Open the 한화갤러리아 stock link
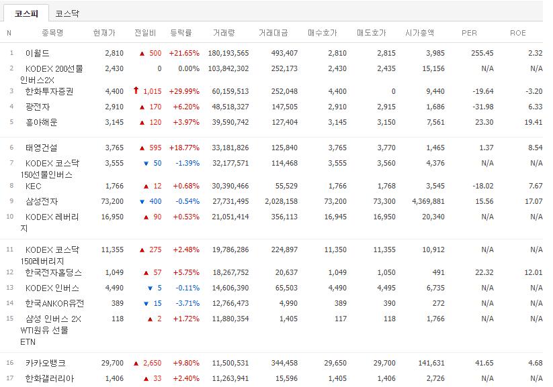The height and width of the screenshot is (387, 553). pos(50,378)
